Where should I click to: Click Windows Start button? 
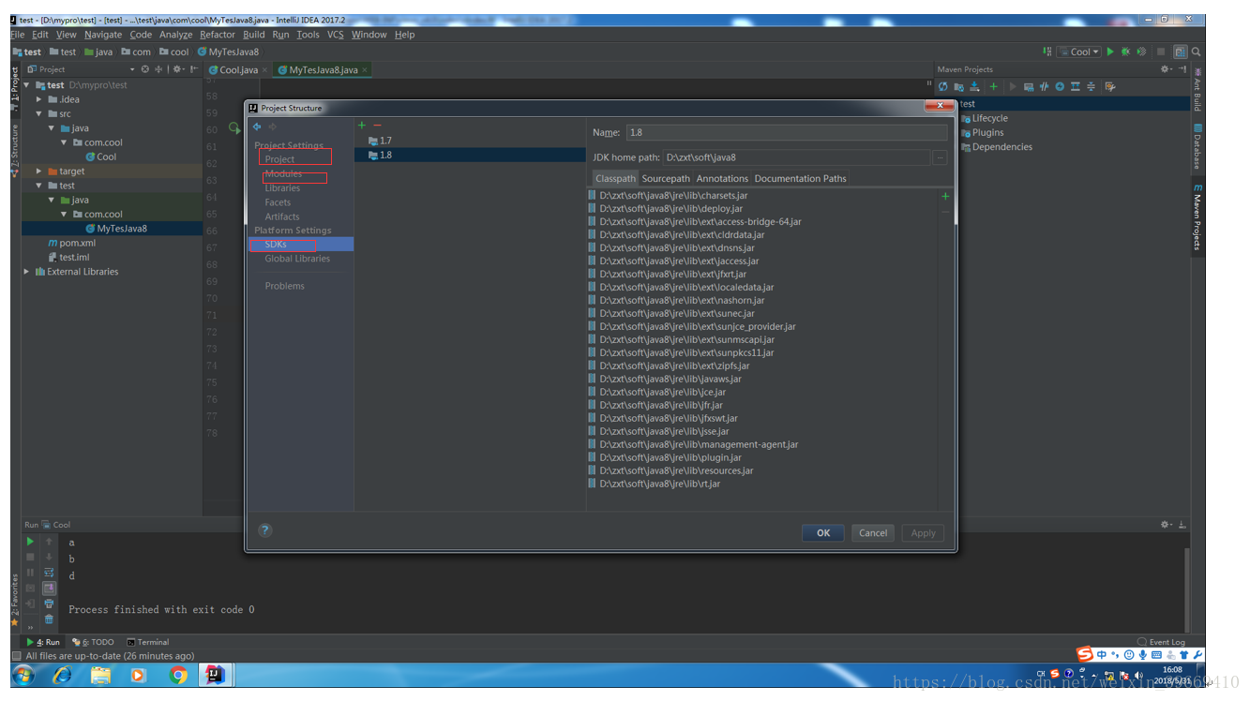click(x=23, y=675)
